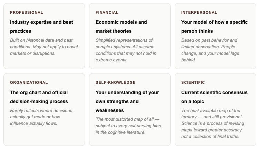Click the 'Based on past behavior' description
The width and height of the screenshot is (260, 149).
coord(210,50)
